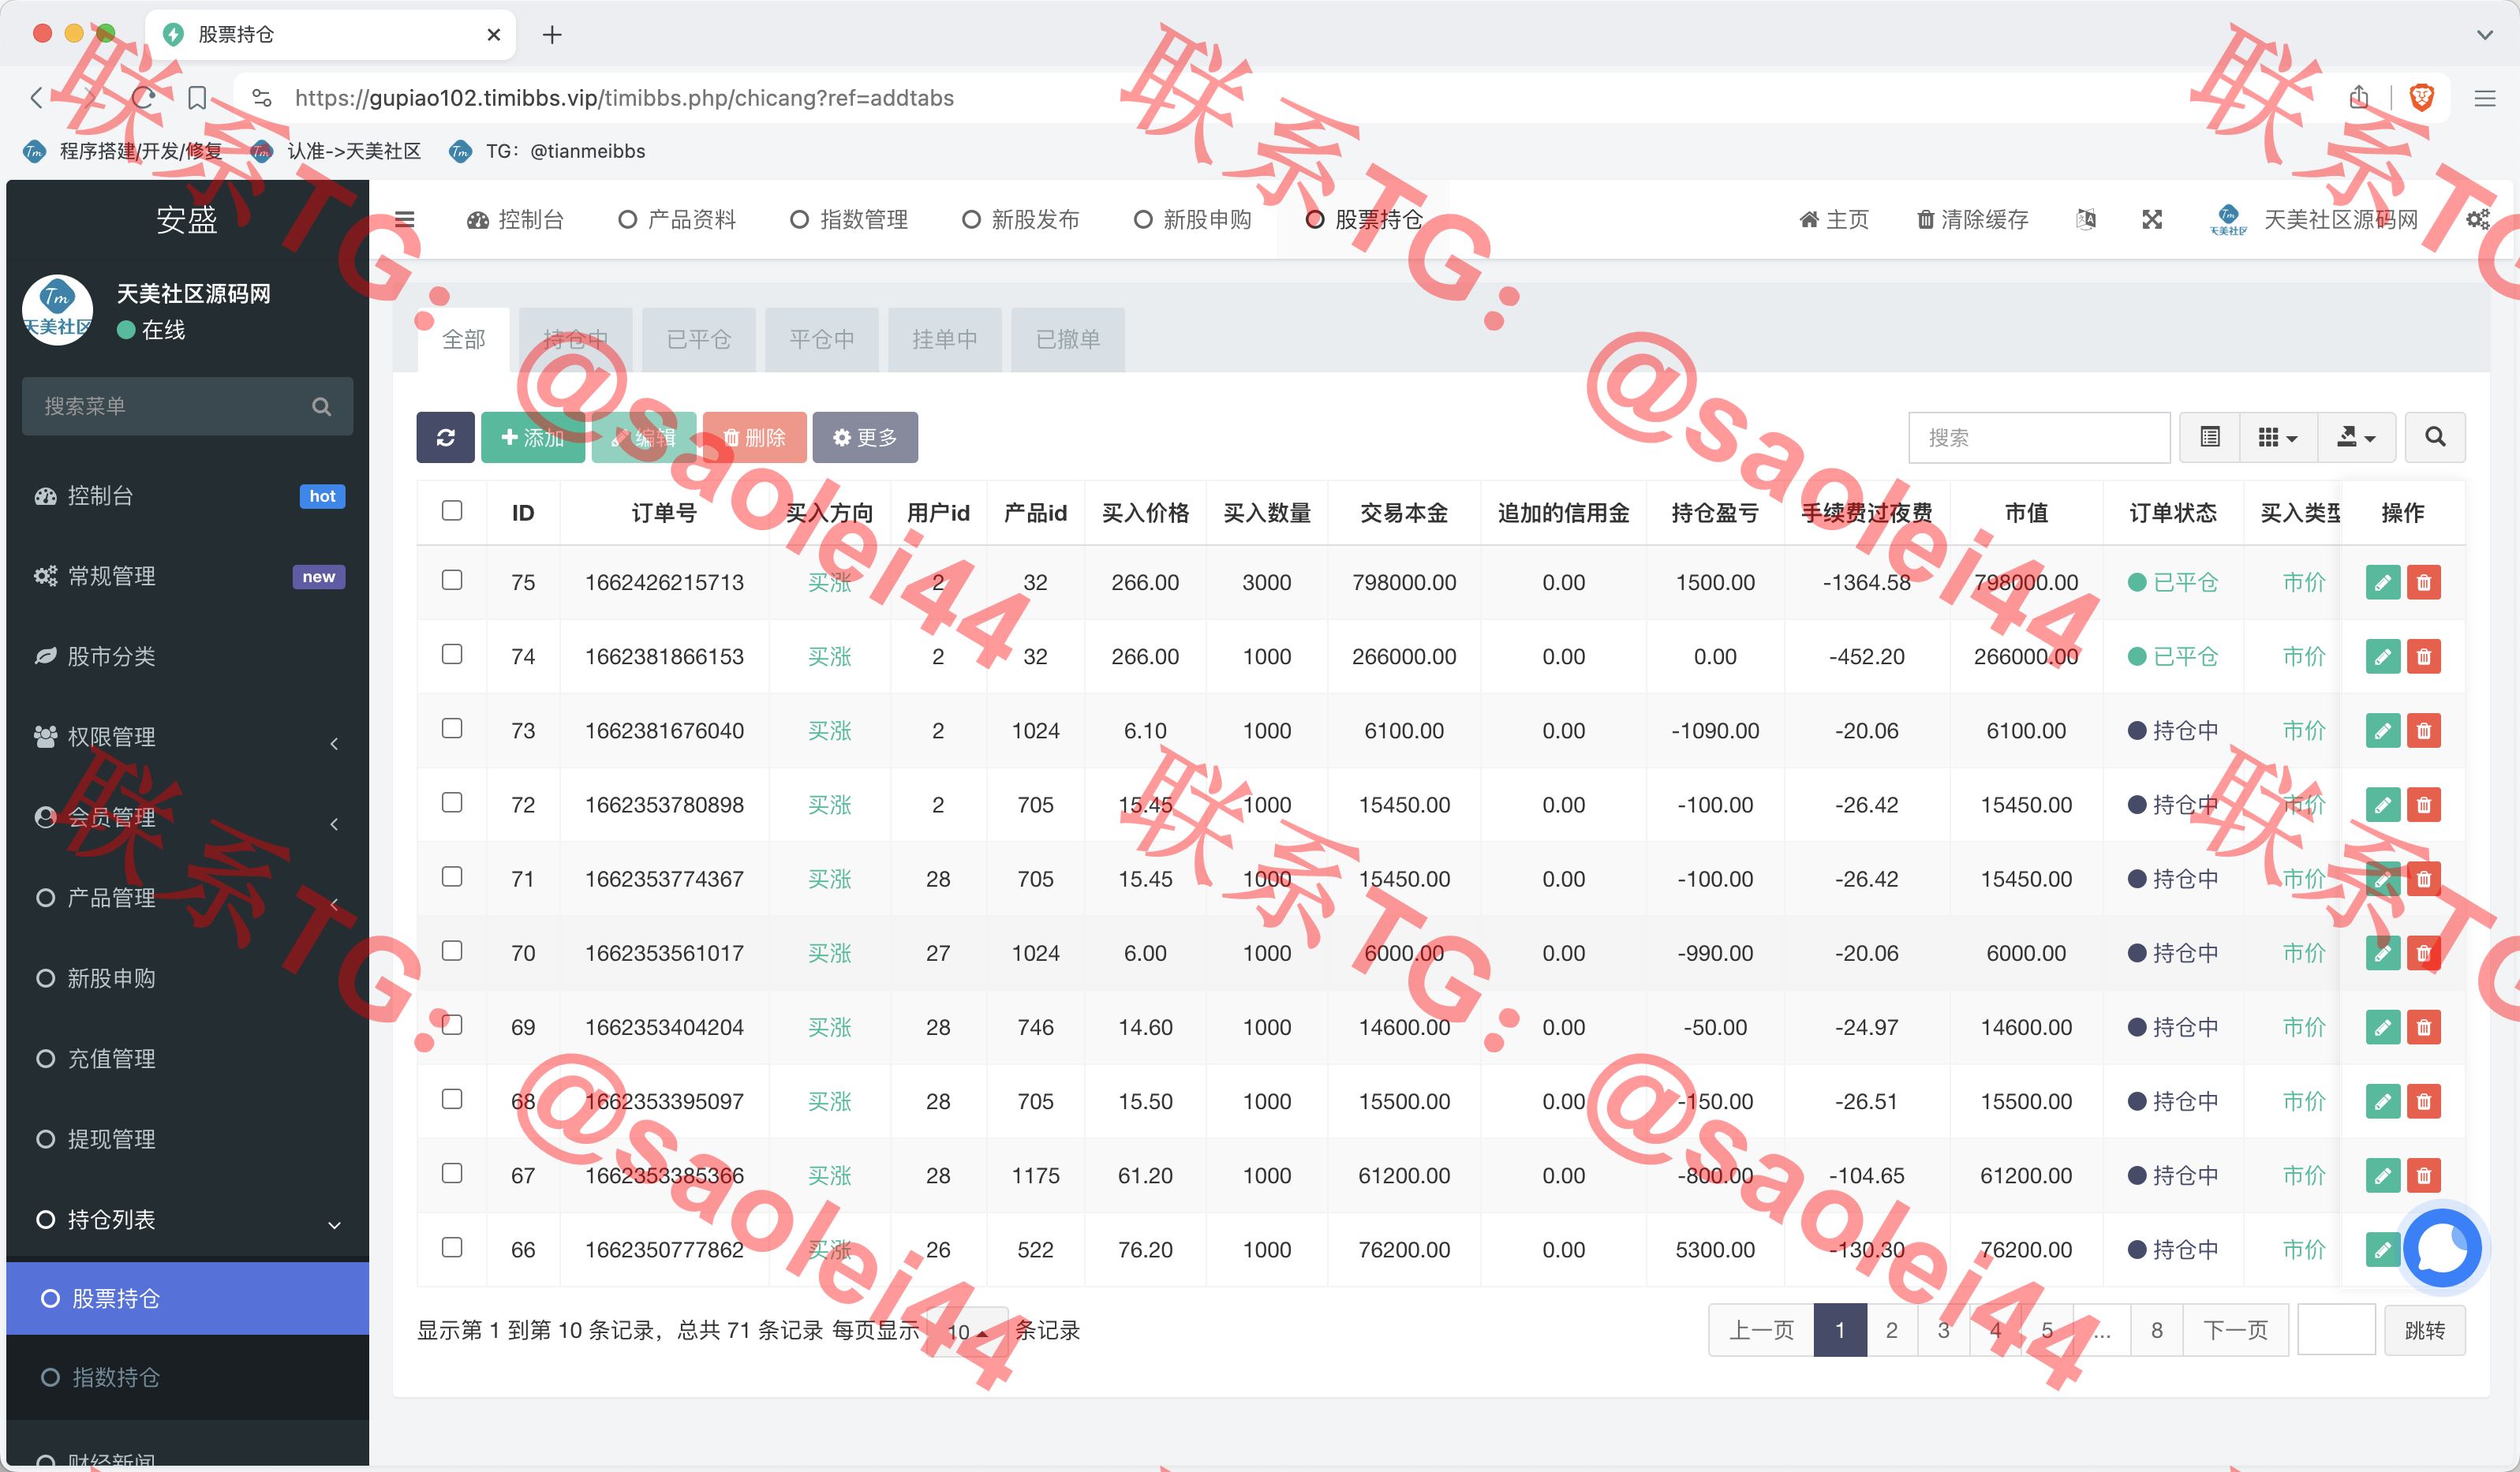
Task: Toggle the card view list icon
Action: point(2210,437)
